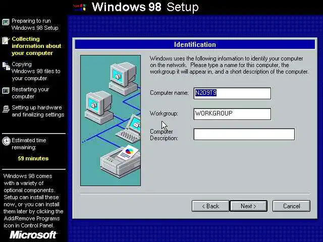Click the optional components tip paragraph
The width and height of the screenshot is (323, 242).
[x=33, y=201]
